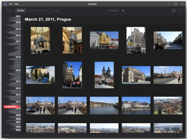187x139 pixels.
Task: Jump to year 2016 in timeline
Action: [x=18, y=57]
